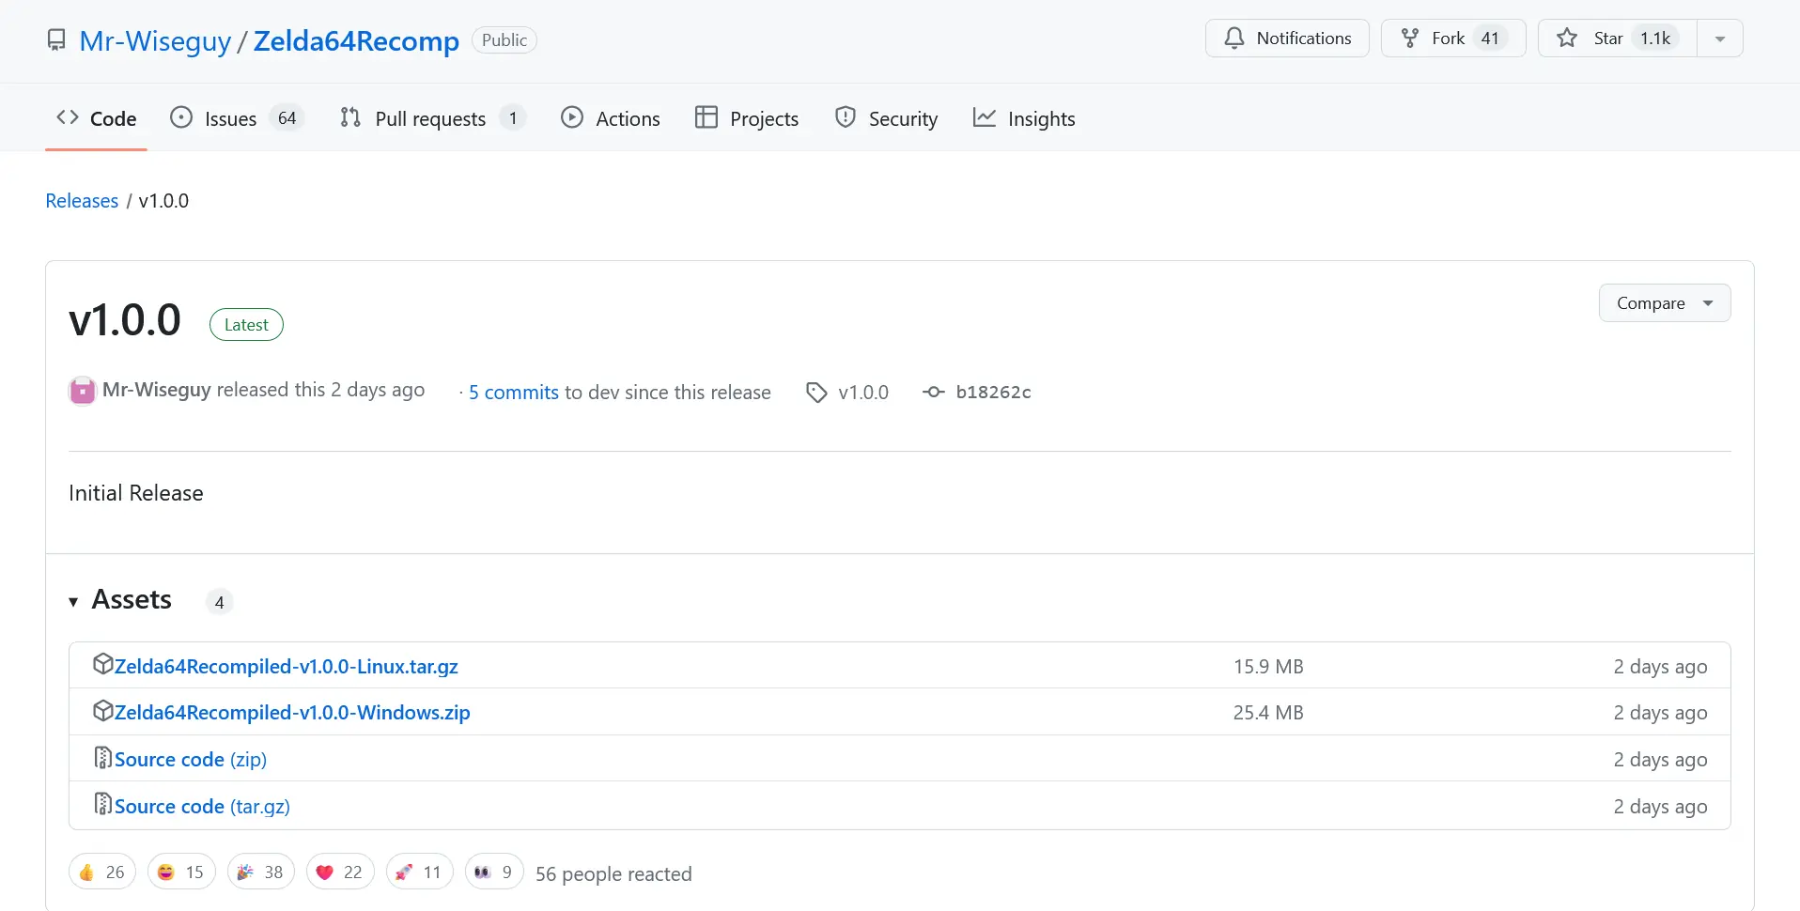1800x911 pixels.
Task: View the Security tab
Action: pos(887,118)
